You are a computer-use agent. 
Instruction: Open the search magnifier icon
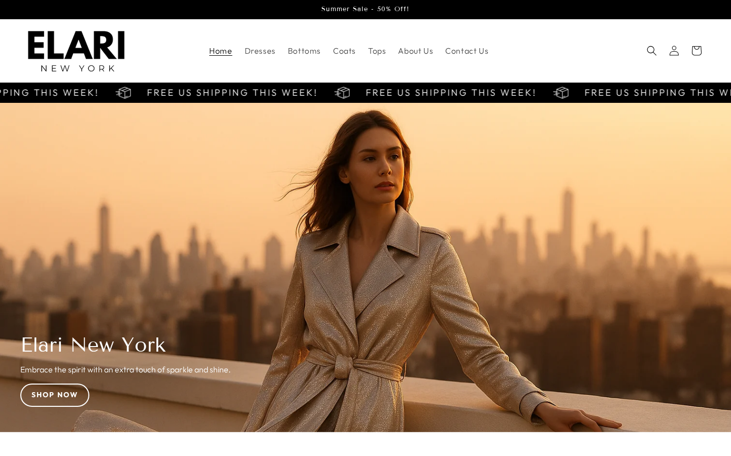[652, 51]
